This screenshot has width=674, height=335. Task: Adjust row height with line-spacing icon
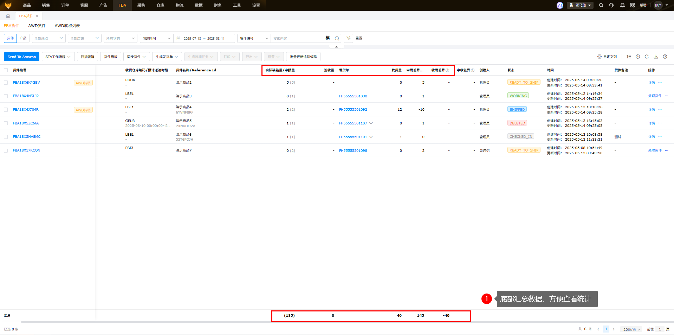click(x=629, y=57)
